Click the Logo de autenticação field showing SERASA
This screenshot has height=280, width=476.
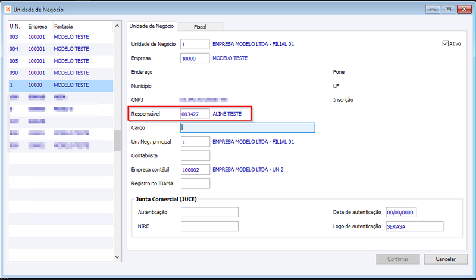tap(414, 226)
